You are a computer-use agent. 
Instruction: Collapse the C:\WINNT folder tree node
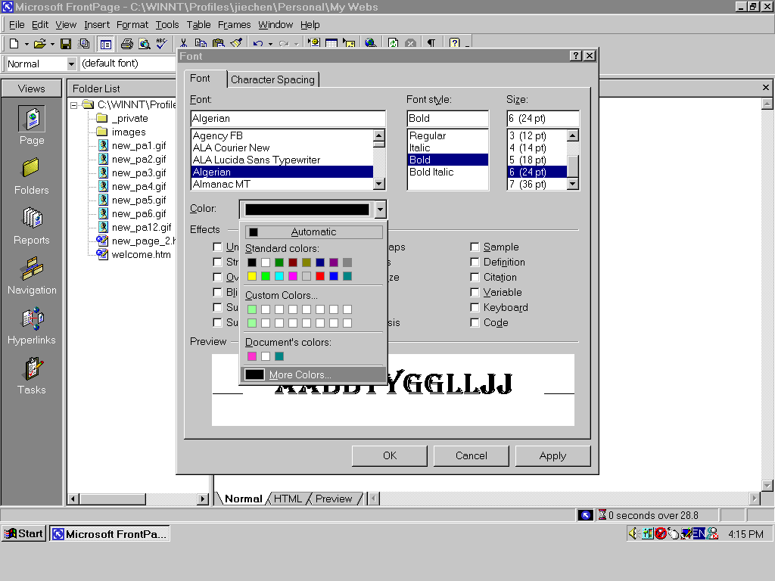74,105
